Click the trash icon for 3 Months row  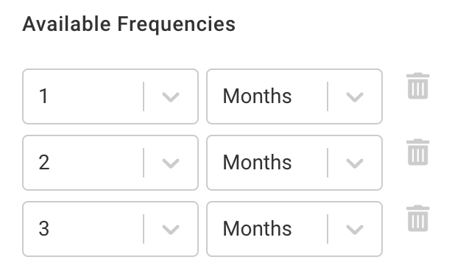tap(417, 219)
